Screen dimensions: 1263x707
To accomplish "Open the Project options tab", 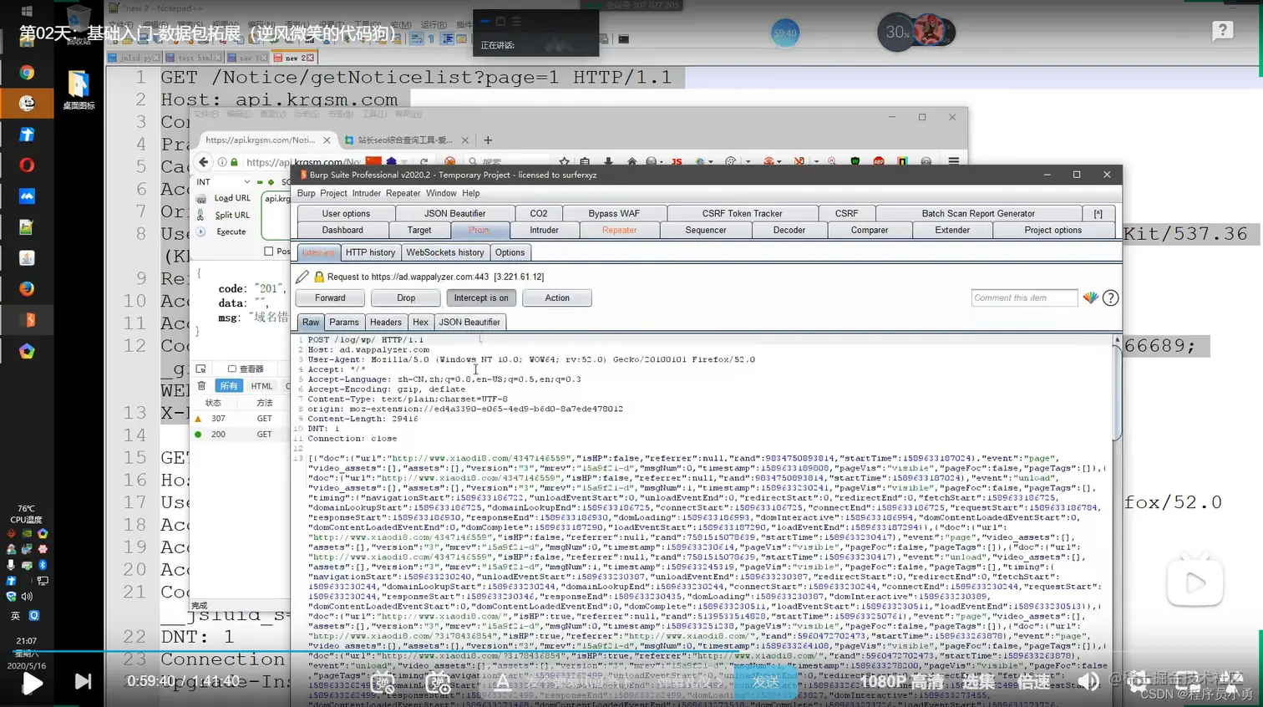I will (x=1052, y=231).
